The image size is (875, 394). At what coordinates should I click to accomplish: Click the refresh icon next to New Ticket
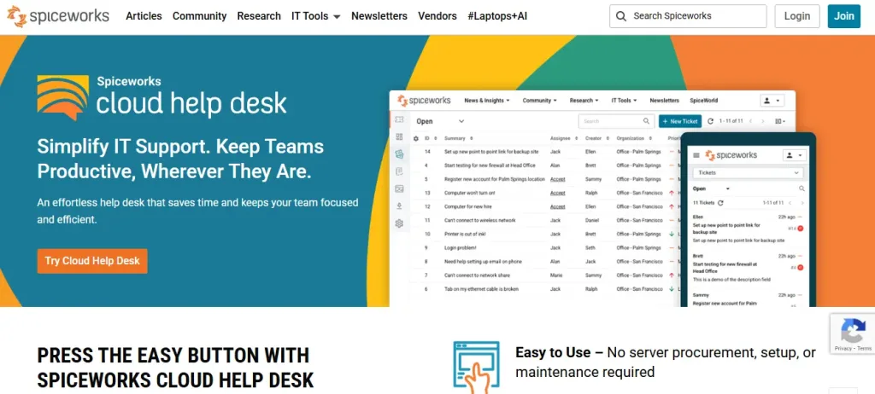710,121
